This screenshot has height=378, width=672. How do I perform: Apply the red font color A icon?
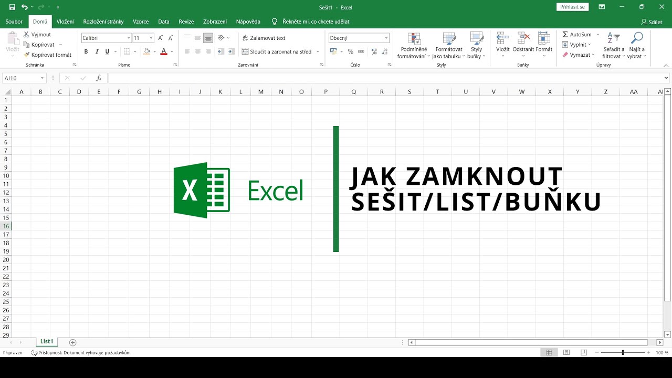point(164,51)
